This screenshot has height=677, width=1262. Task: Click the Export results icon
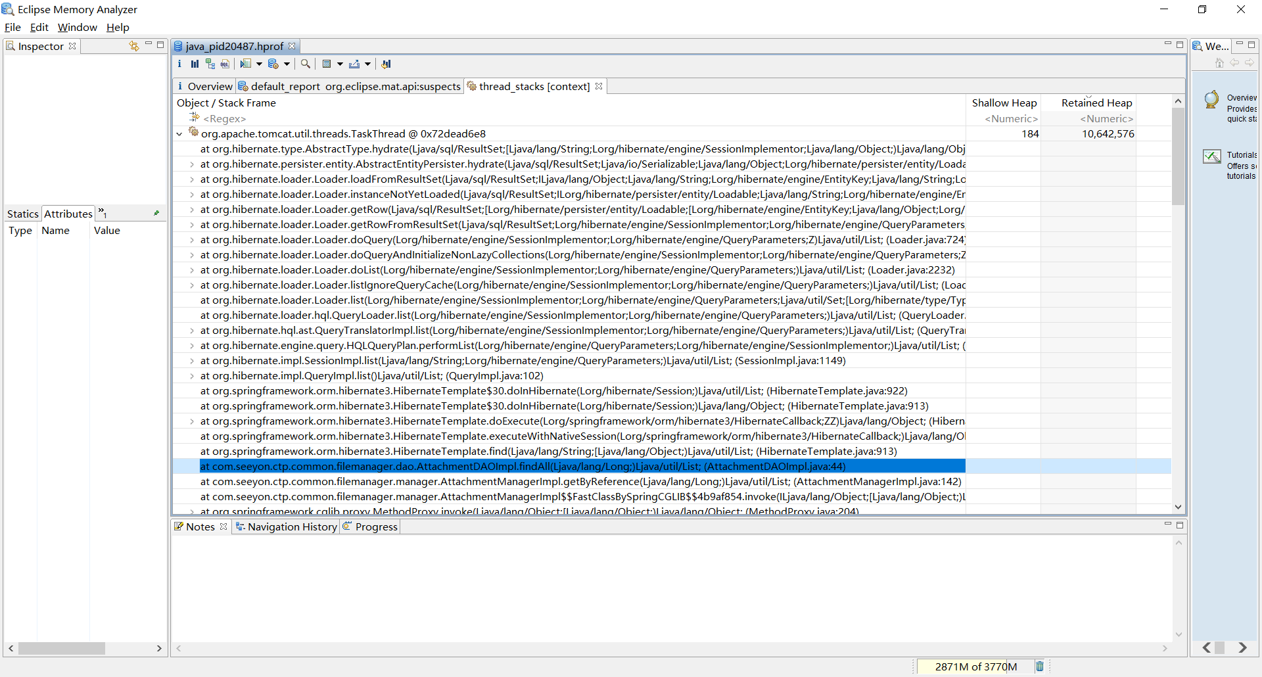click(354, 64)
